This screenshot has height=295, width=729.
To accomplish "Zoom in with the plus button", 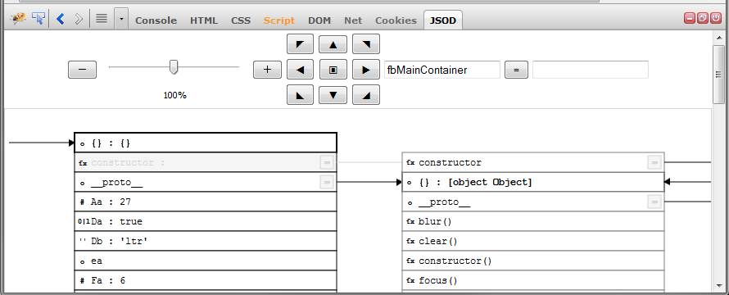I will (267, 70).
